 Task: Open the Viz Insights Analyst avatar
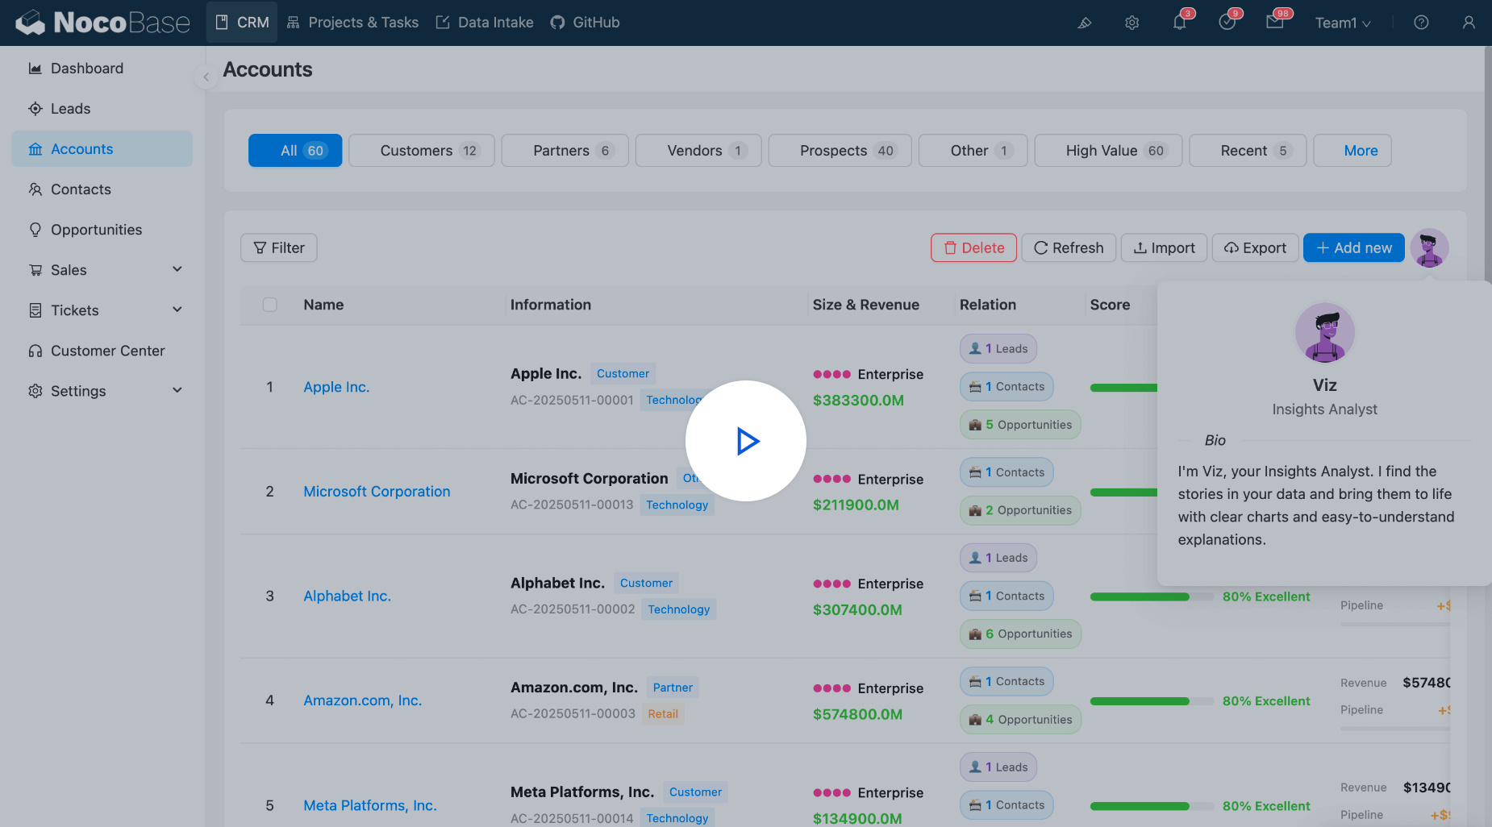pos(1429,248)
